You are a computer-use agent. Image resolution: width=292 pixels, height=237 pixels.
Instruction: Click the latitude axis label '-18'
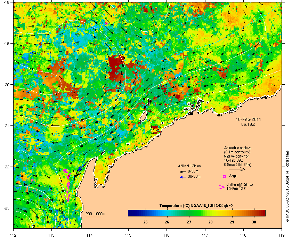6,2
